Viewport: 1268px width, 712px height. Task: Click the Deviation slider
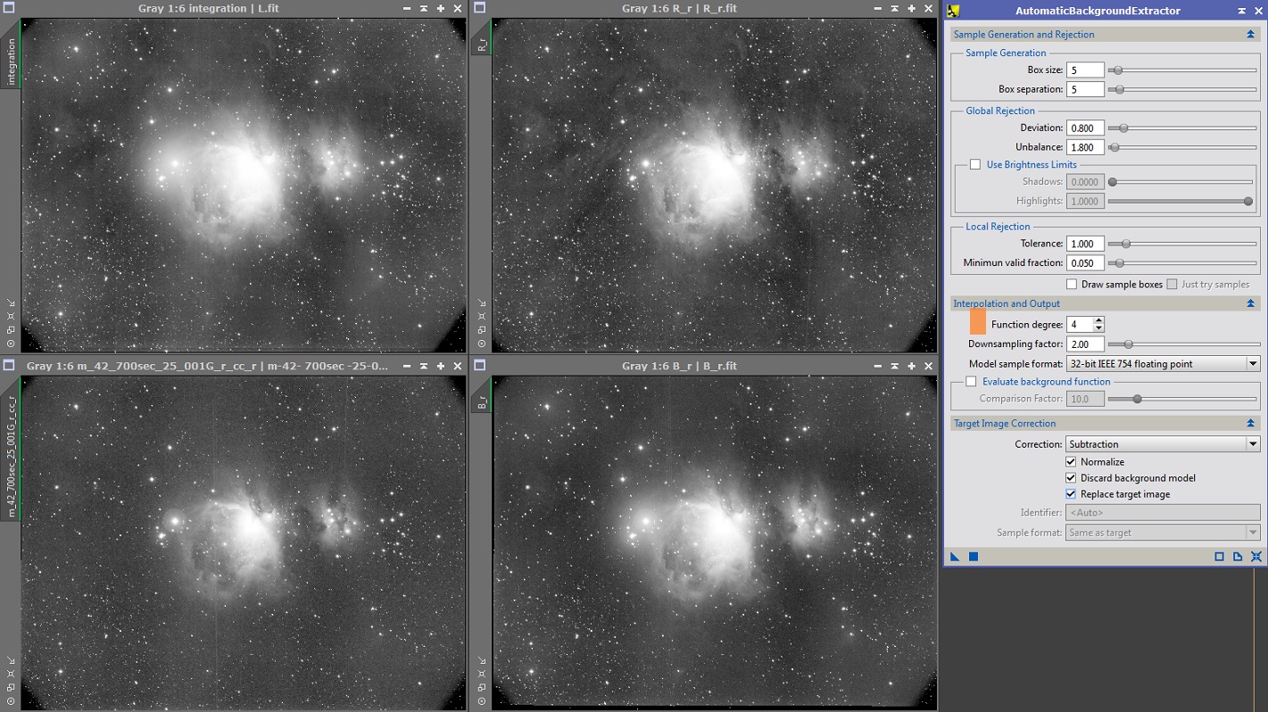click(x=1182, y=128)
